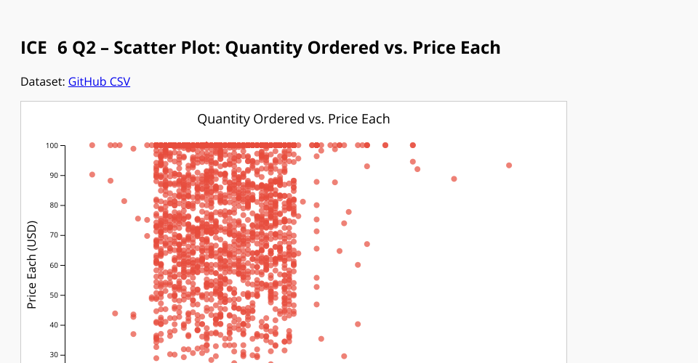
Task: Click the ICE 6 Q2 page heading
Action: (x=260, y=48)
